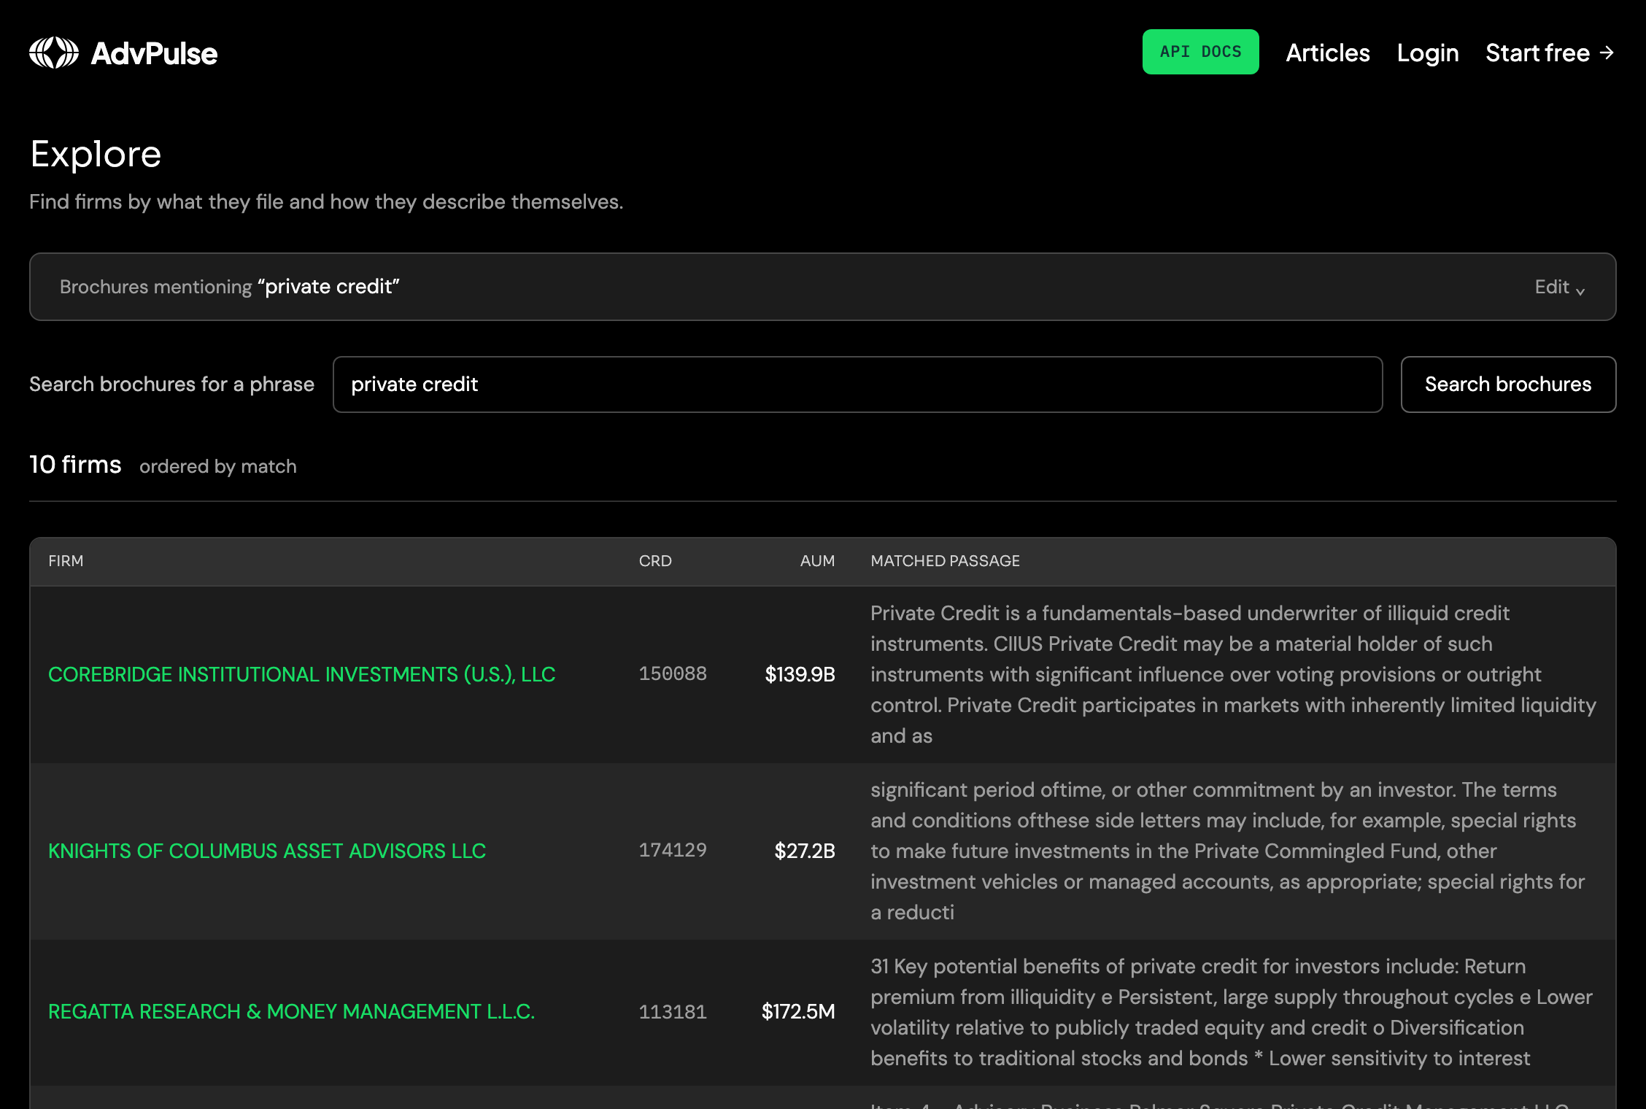Select the $139.9B AUM value

(800, 674)
